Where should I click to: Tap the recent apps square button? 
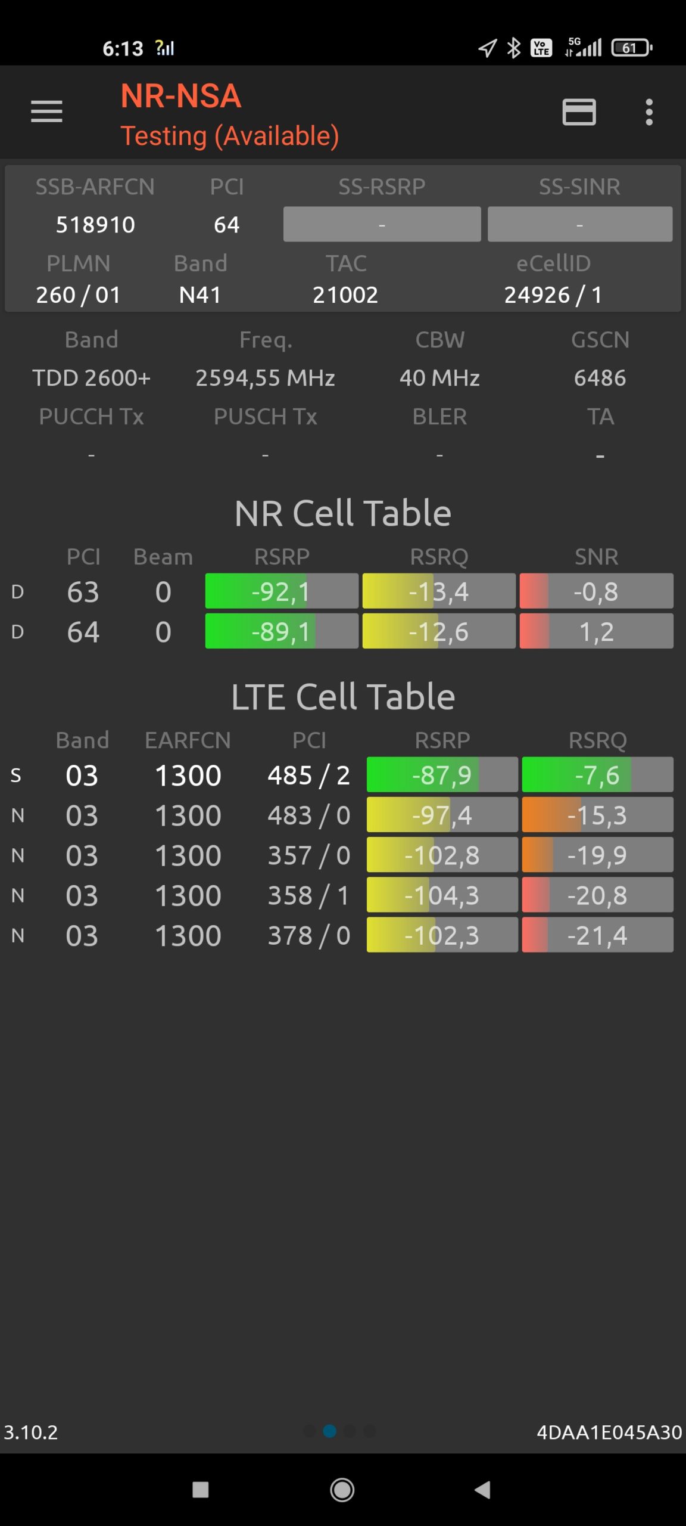[201, 1490]
